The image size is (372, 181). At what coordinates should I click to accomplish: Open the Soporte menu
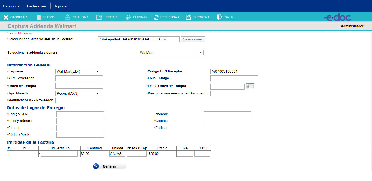pyautogui.click(x=60, y=6)
